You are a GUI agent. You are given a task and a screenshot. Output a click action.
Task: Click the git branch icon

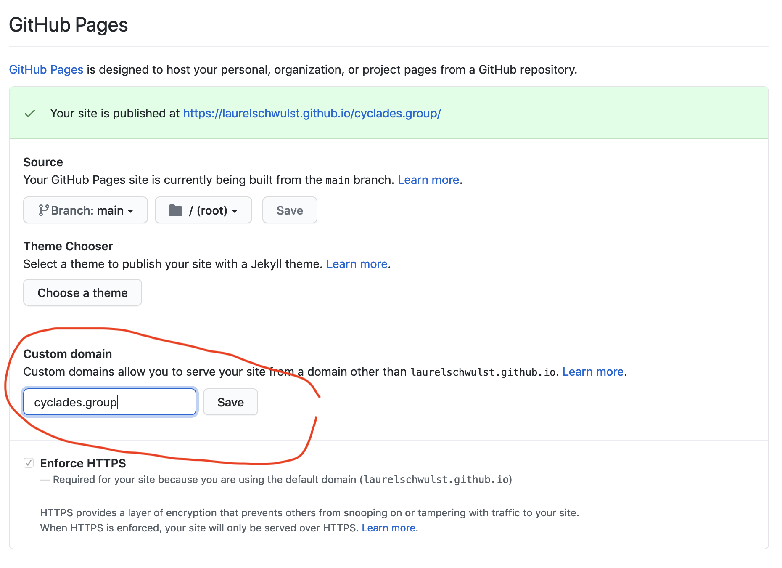tap(44, 210)
